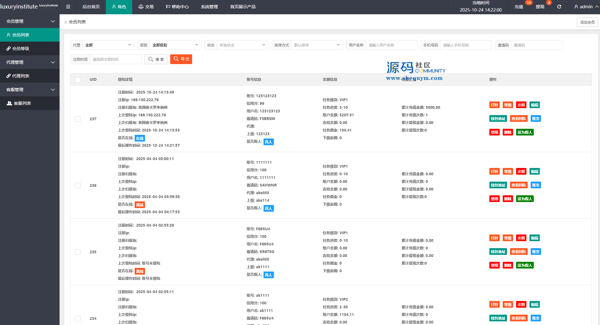Click the Add Member button
Screen dimensions: 600x325
pyautogui.click(x=587, y=22)
